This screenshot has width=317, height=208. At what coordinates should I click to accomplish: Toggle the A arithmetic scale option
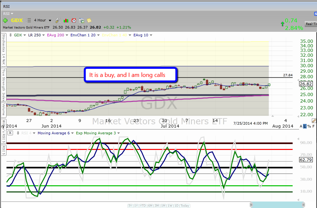(301, 126)
